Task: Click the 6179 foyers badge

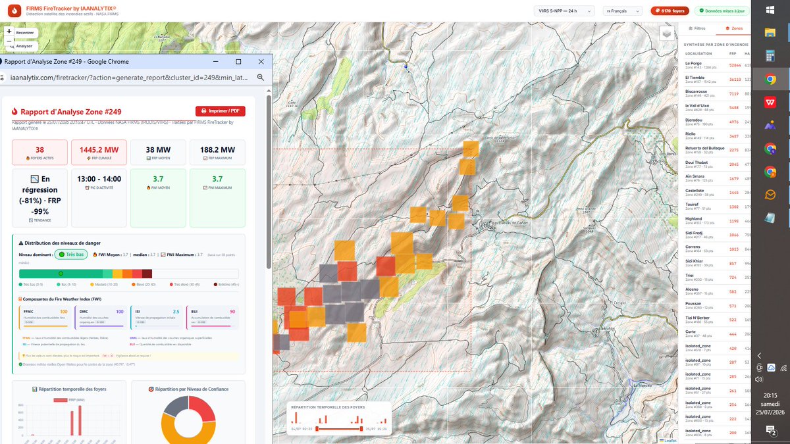Action: pos(670,11)
